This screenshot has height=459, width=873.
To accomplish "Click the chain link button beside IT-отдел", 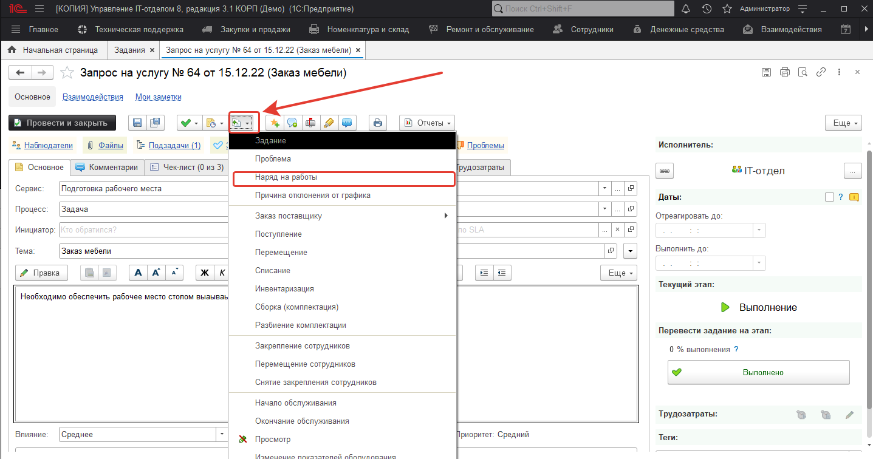I will click(x=665, y=171).
